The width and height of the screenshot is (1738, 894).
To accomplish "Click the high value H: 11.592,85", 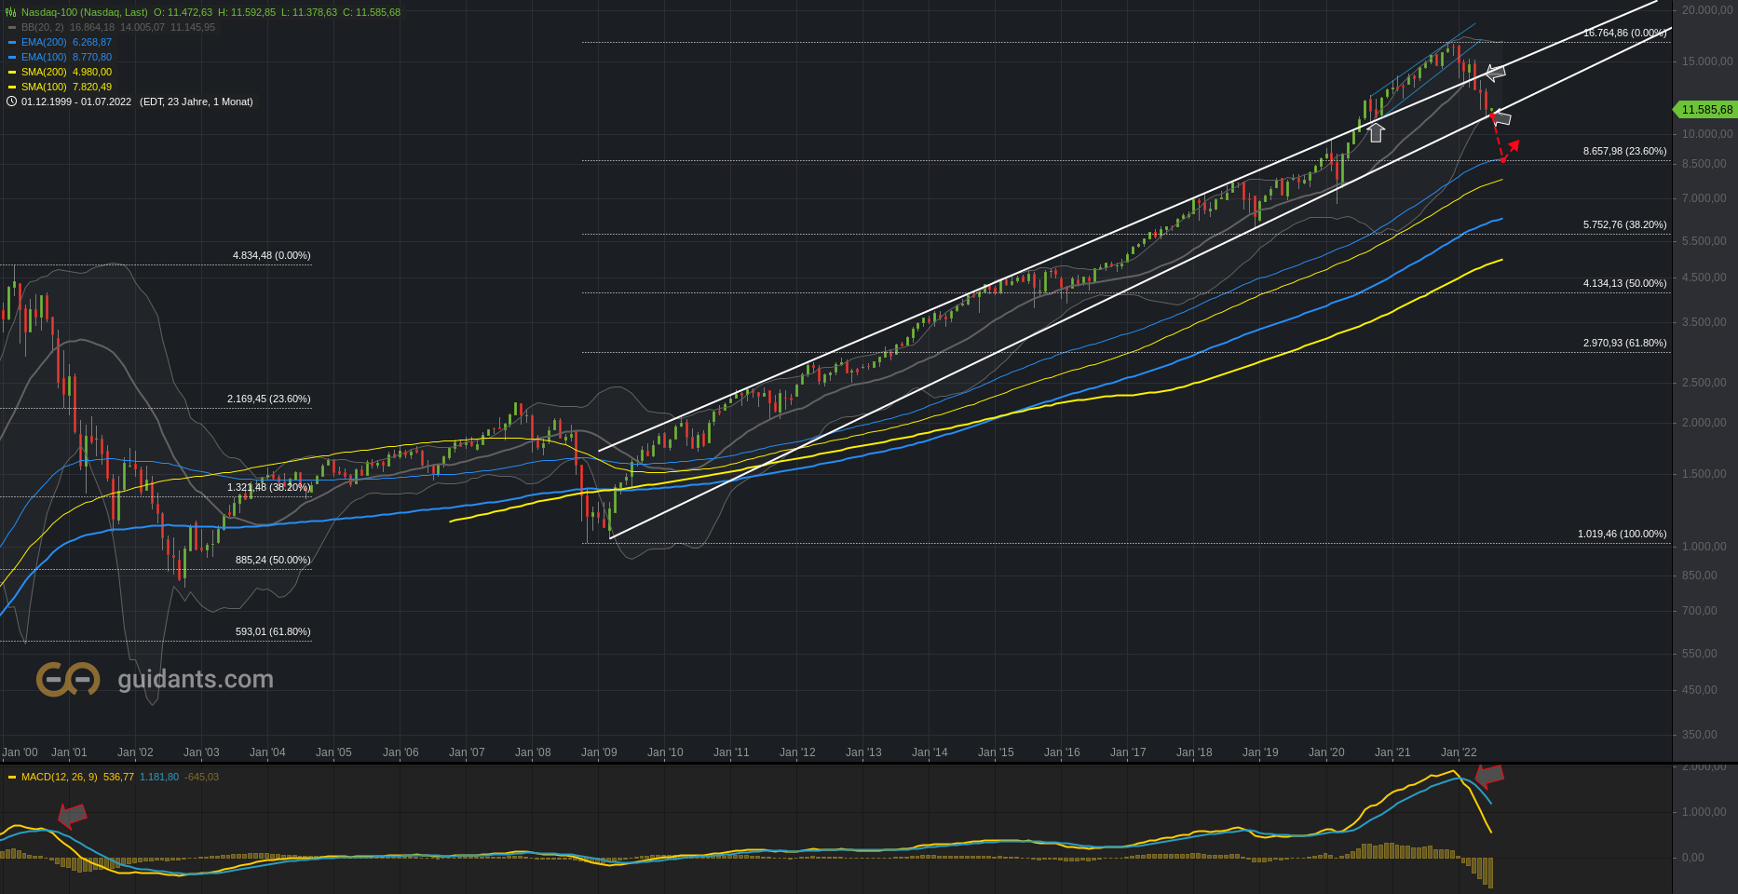I will [247, 12].
